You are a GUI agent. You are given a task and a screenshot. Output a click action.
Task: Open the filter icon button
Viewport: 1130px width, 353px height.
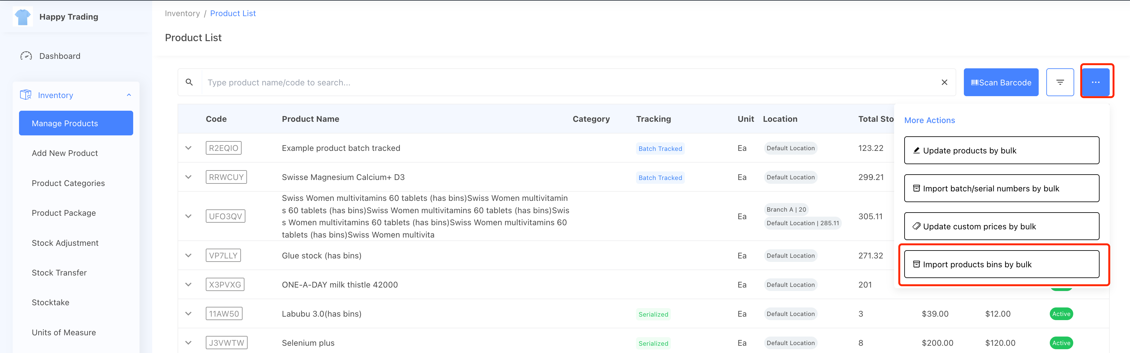[x=1059, y=82]
